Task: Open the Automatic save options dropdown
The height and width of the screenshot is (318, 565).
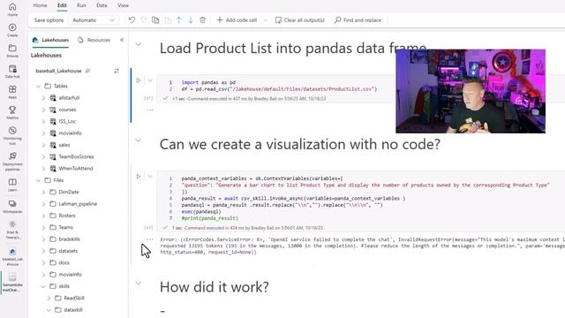Action: pos(94,20)
